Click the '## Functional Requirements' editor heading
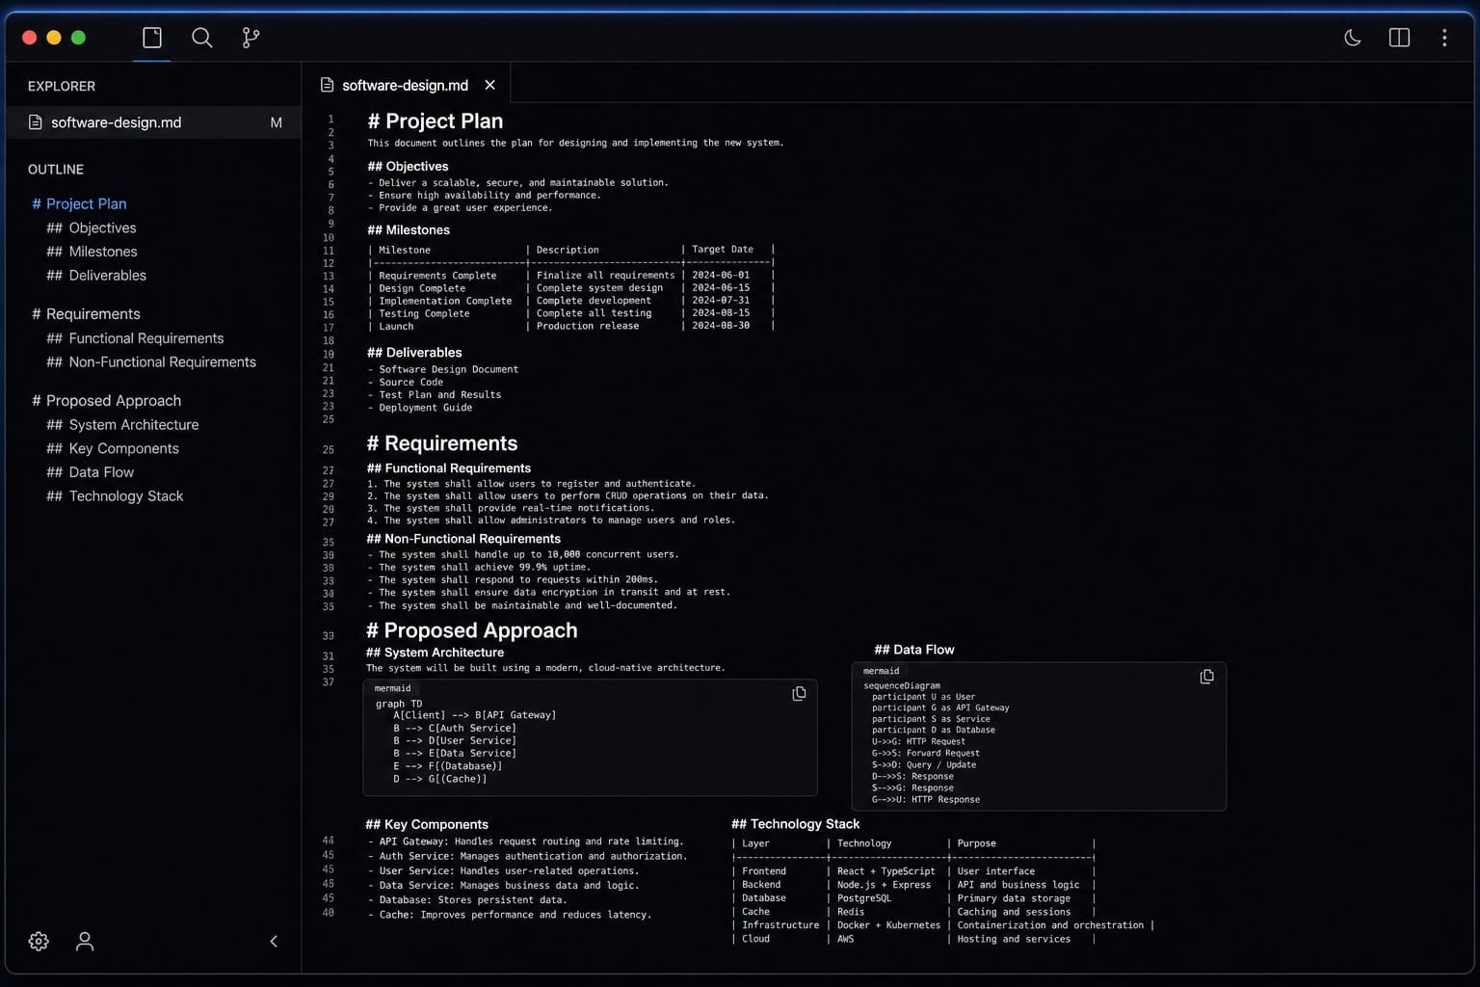This screenshot has height=987, width=1480. [449, 468]
